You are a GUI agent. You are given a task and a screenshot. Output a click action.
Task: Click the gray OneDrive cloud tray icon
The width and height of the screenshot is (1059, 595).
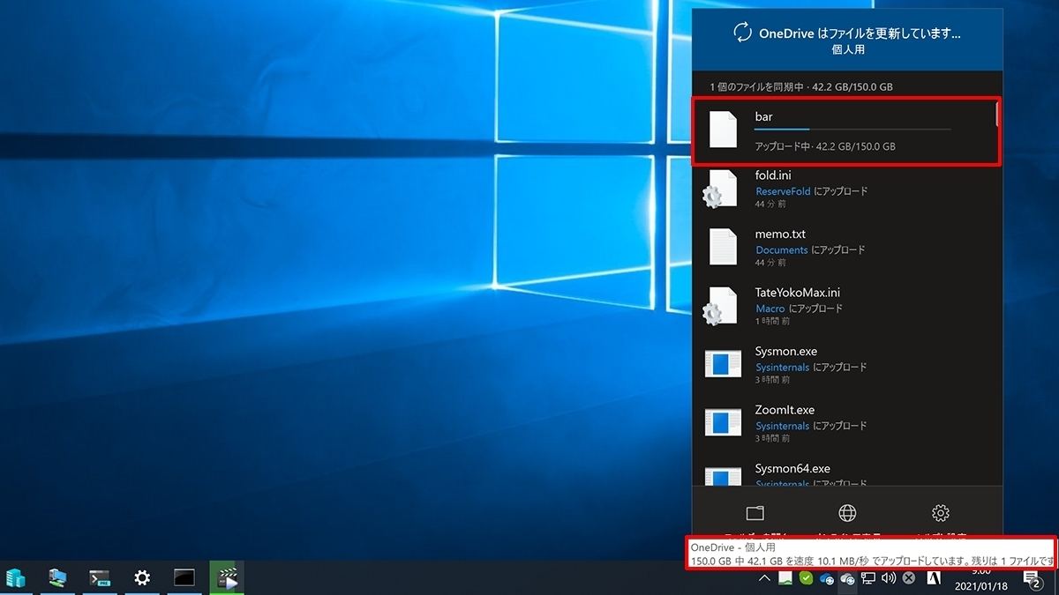tap(848, 579)
